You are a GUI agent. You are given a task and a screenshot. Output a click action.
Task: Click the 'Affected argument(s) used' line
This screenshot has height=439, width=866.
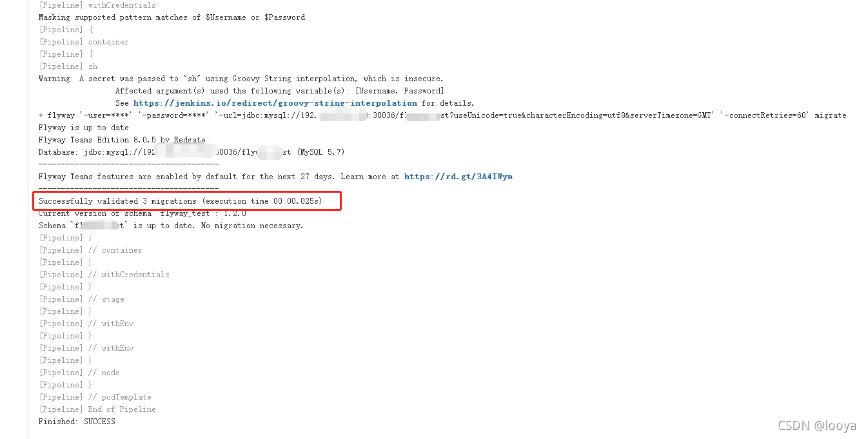[279, 91]
